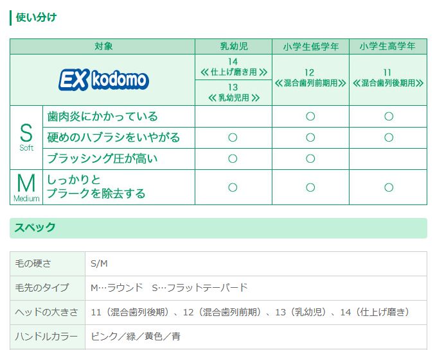Click the 13 乳幼児用 cell
This screenshot has height=350, width=435.
pyautogui.click(x=233, y=93)
